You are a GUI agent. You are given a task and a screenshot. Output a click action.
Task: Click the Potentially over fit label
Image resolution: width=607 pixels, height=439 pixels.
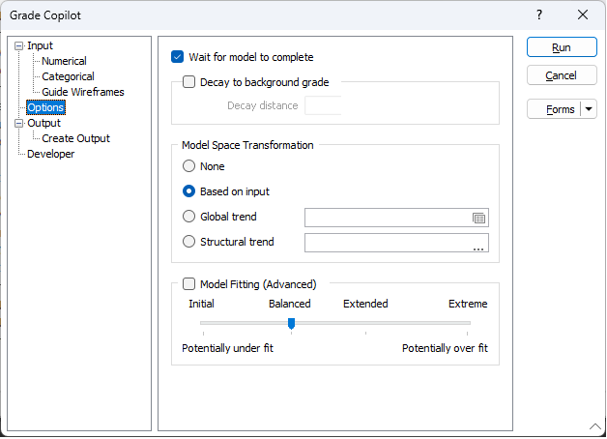pyautogui.click(x=445, y=348)
